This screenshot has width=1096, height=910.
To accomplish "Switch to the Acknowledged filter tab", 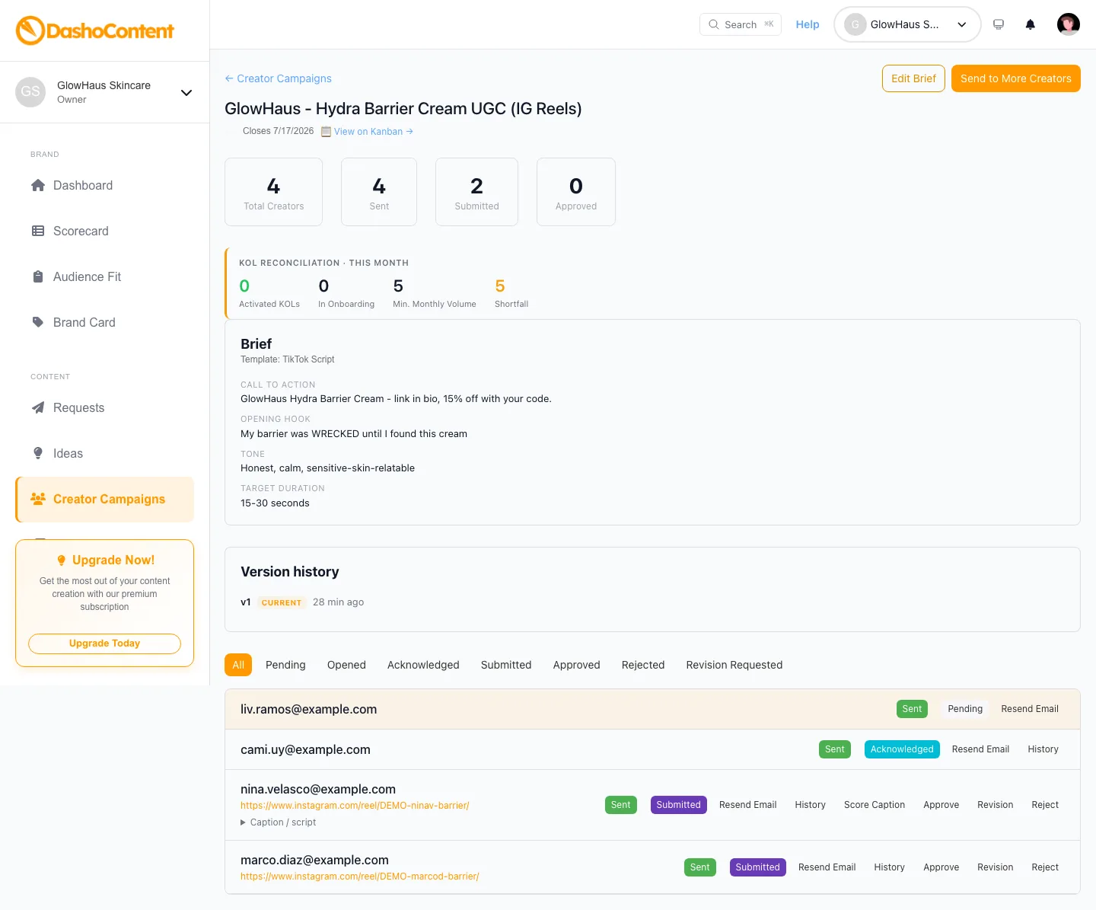I will [423, 665].
